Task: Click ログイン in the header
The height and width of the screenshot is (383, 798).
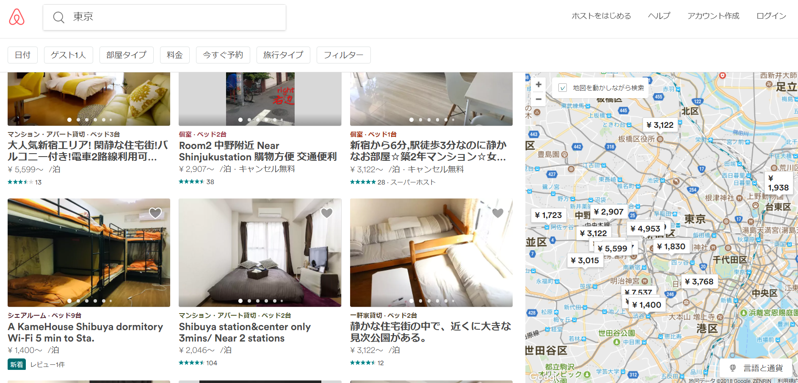Action: pos(771,16)
